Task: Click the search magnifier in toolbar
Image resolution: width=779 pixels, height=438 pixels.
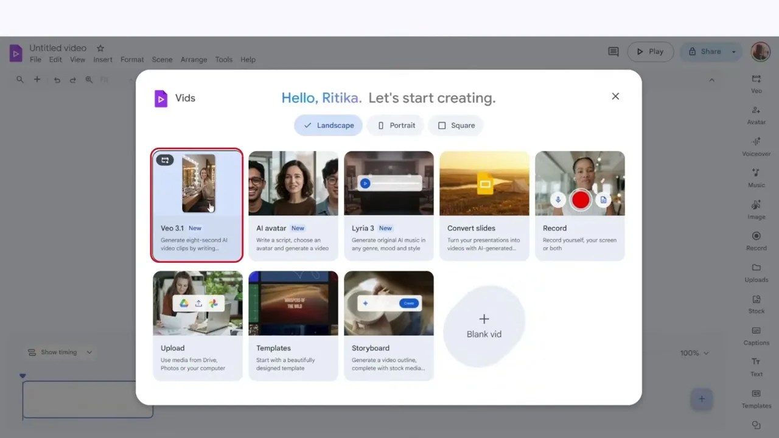Action: coord(20,80)
